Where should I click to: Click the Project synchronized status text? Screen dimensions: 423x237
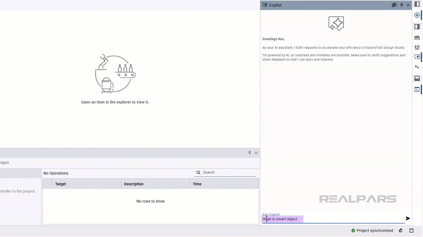coord(375,230)
